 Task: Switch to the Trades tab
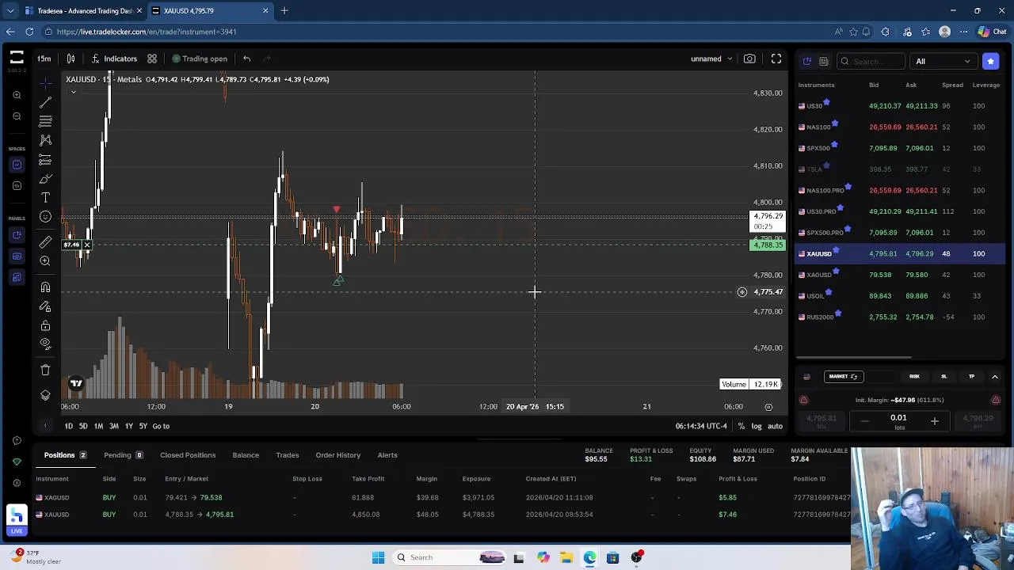pos(288,455)
